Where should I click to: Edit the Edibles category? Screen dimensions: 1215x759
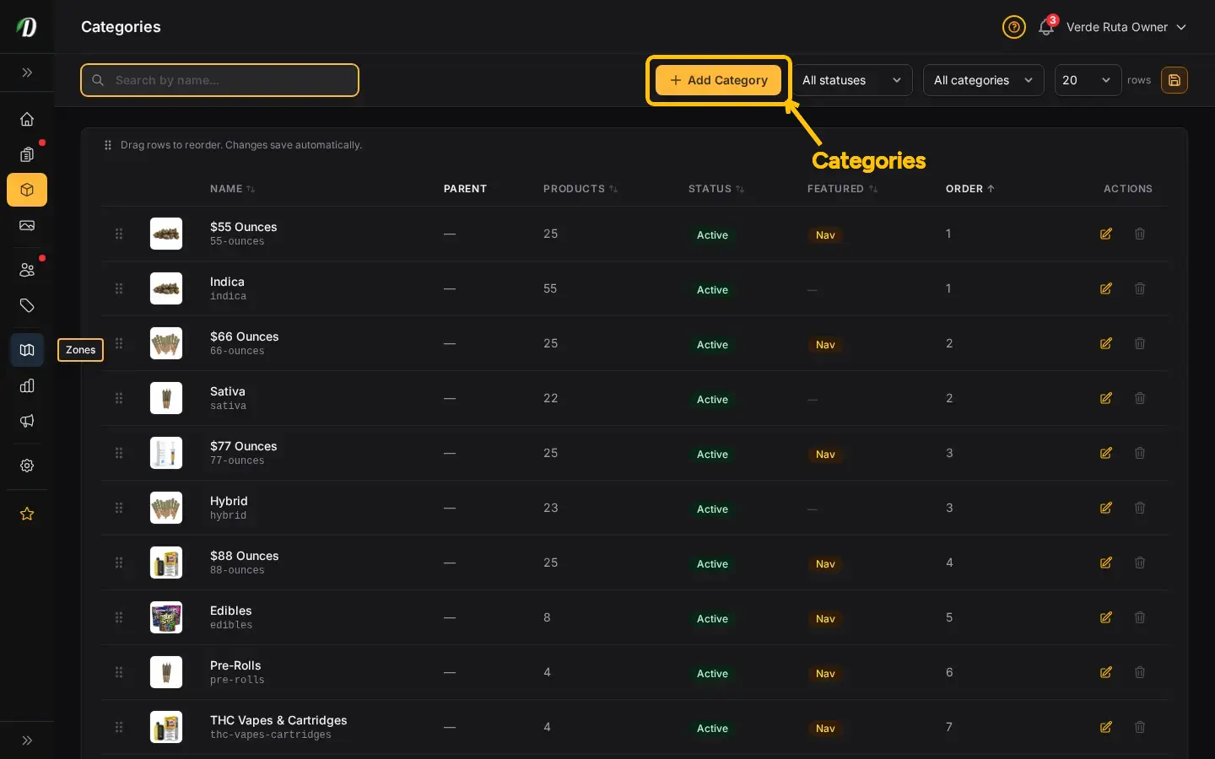coord(1106,617)
